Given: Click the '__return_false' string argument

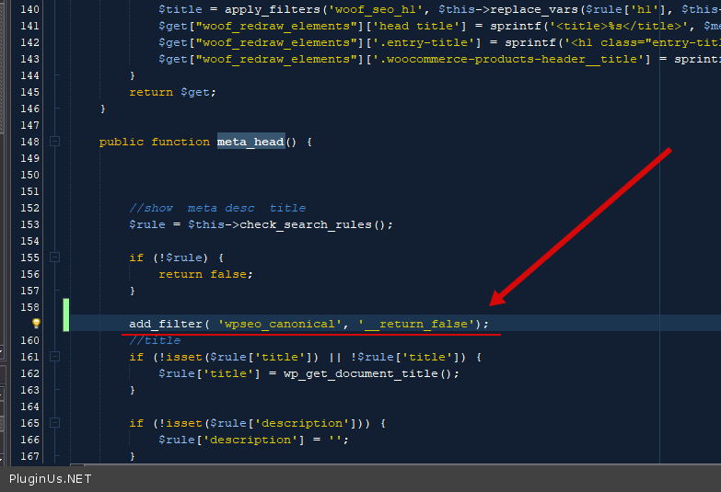Looking at the screenshot, I should (417, 324).
